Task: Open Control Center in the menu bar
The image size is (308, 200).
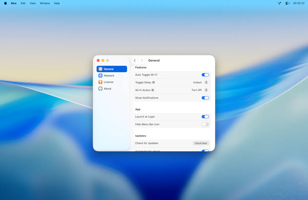Action: point(287,3)
